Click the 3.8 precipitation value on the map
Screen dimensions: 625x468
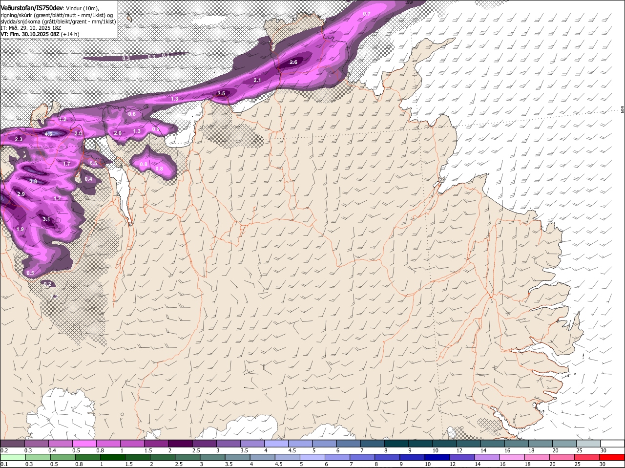tap(33, 181)
